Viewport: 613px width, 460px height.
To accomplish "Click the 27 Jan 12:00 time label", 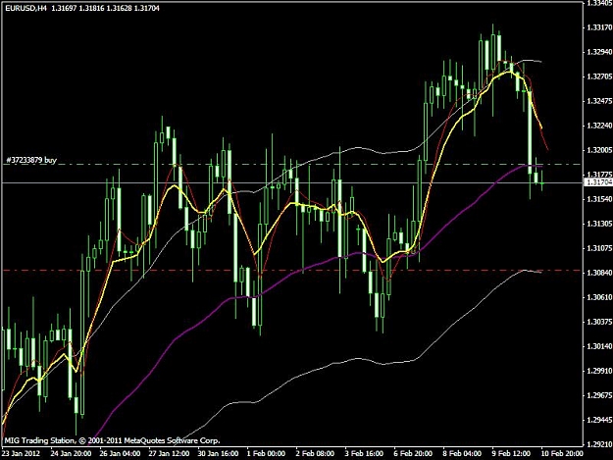I will coord(169,454).
